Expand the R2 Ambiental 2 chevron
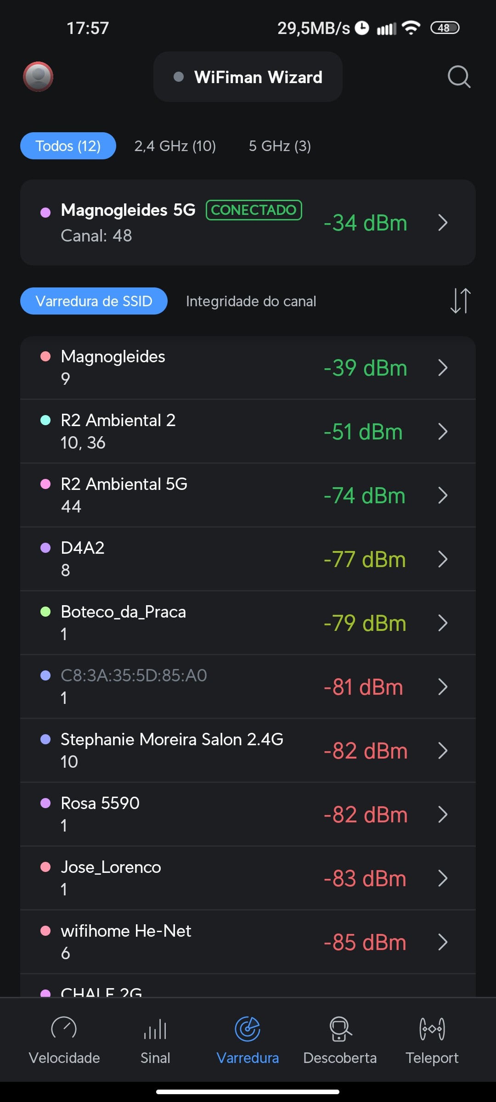 click(x=443, y=432)
